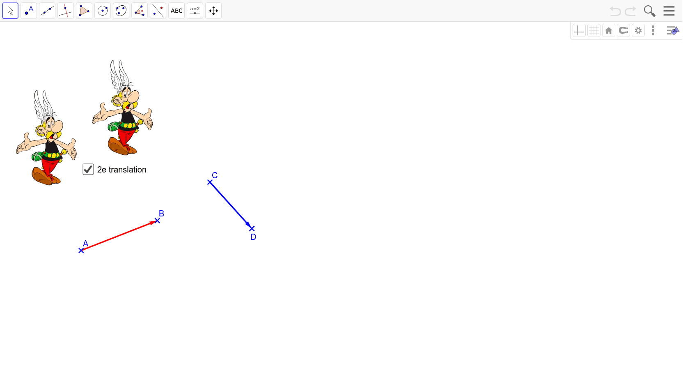Select the Polygon tool
Screen dimensions: 683x377
pos(84,11)
